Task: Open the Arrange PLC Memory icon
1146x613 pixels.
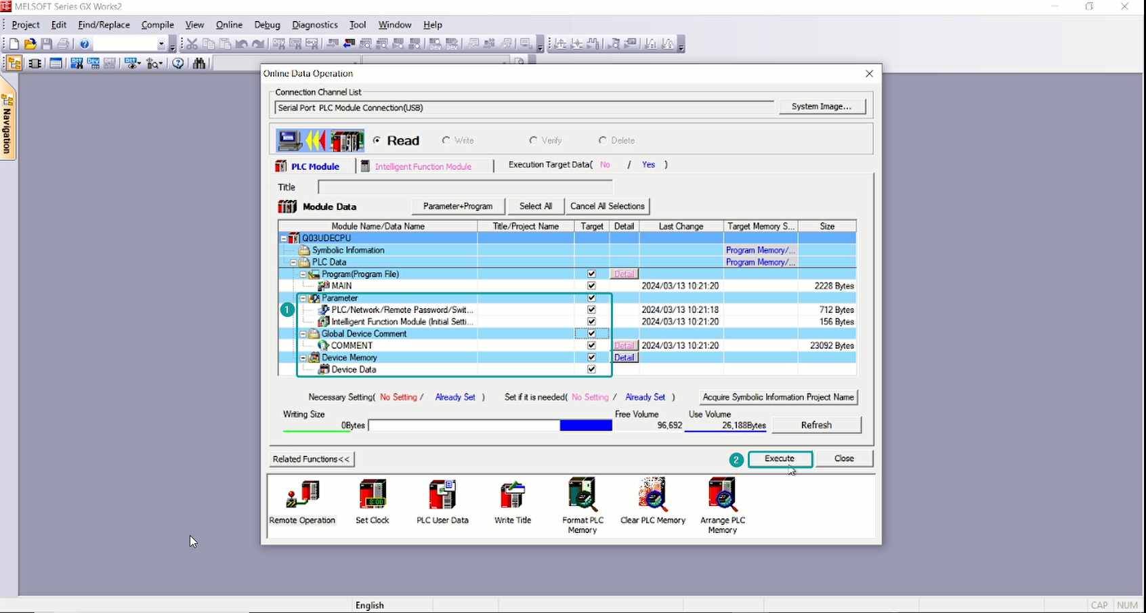Action: pos(722,494)
